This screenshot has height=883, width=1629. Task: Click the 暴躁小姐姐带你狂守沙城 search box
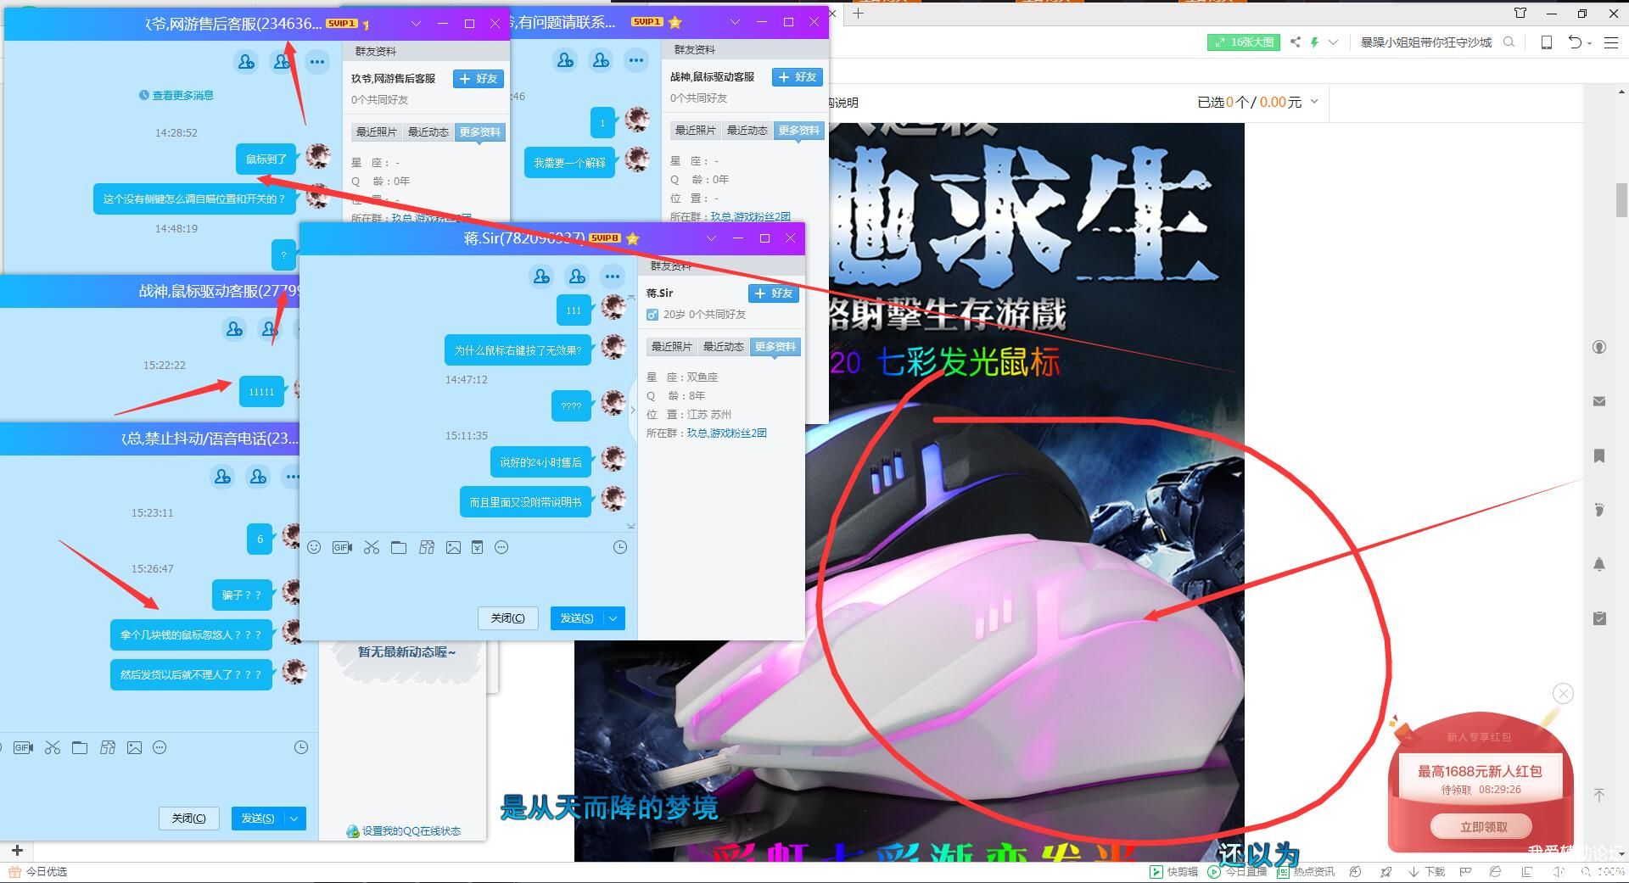pos(1426,42)
